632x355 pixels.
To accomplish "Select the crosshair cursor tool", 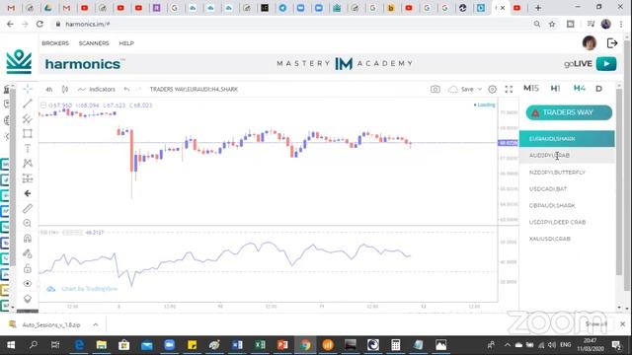I will (28, 89).
